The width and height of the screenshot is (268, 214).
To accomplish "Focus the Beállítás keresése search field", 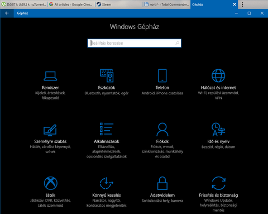I will coord(134,43).
